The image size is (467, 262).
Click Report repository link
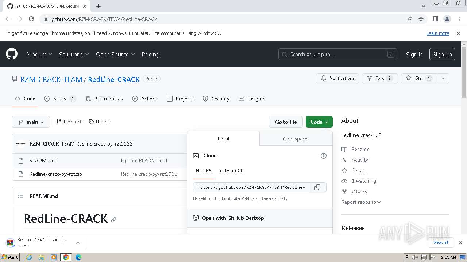(x=361, y=202)
